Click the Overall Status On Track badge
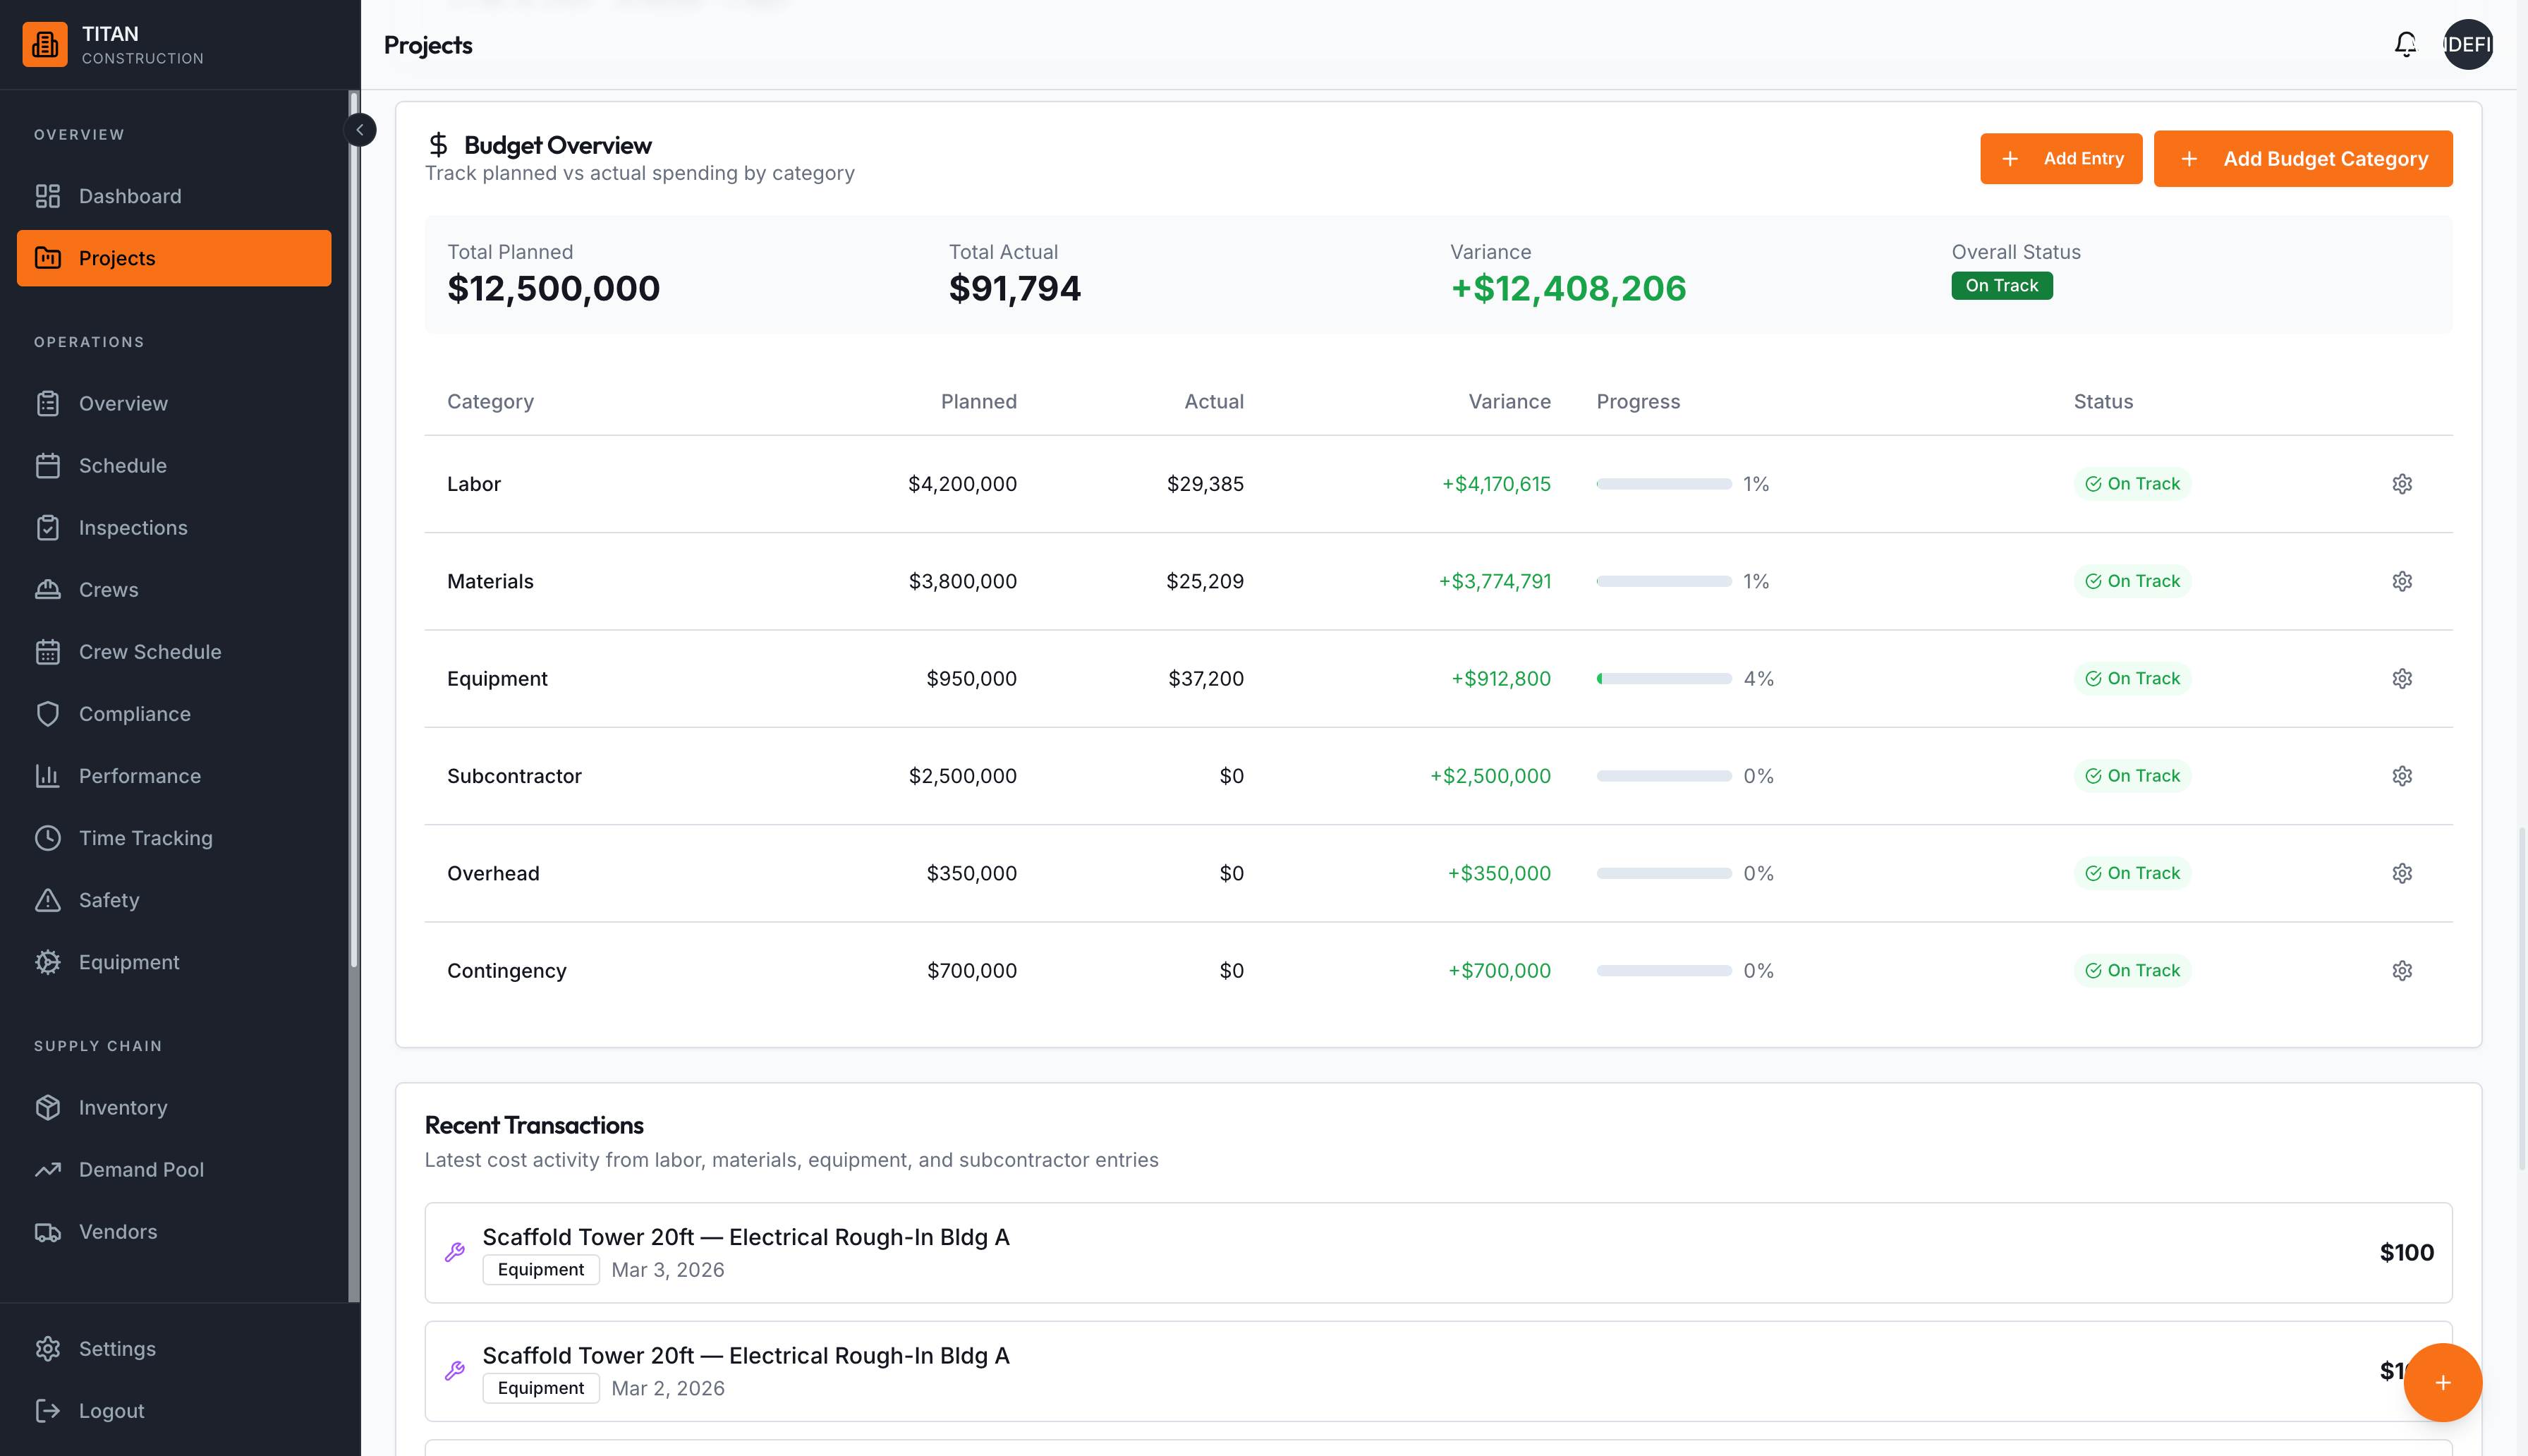 point(2001,286)
